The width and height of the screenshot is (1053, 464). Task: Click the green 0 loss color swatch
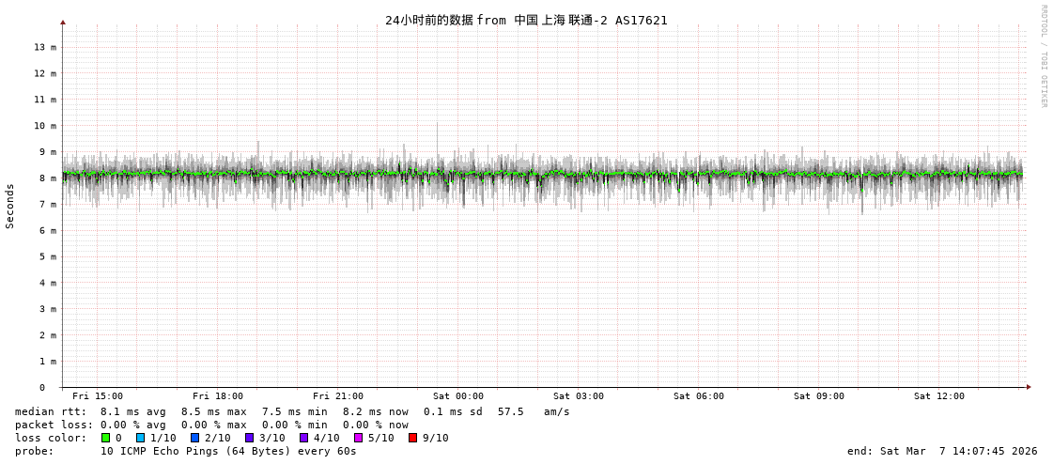point(105,438)
